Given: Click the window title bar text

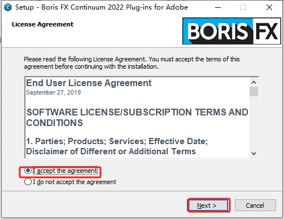Looking at the screenshot, I should coord(102,7).
